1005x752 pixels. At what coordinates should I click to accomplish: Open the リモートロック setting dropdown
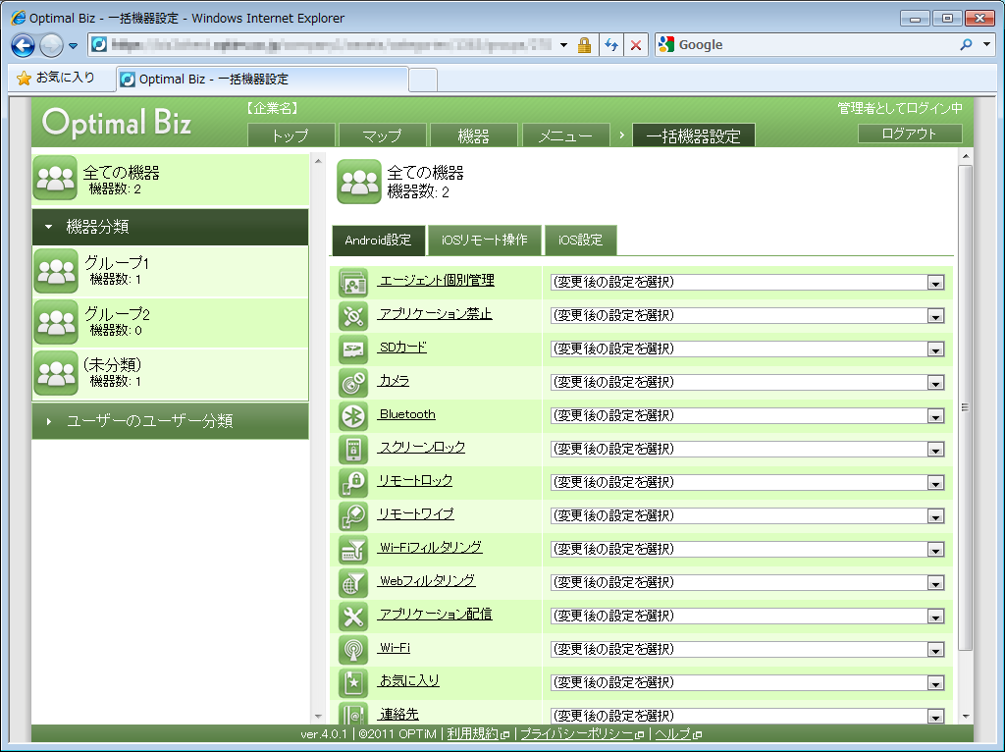(x=747, y=482)
